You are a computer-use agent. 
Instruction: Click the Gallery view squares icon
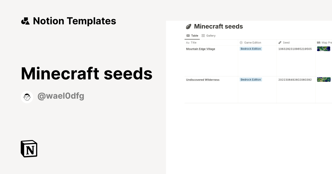click(203, 36)
